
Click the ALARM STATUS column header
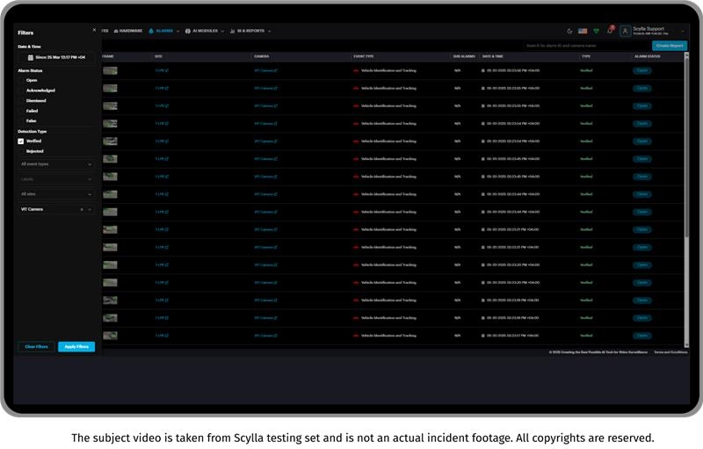point(648,56)
